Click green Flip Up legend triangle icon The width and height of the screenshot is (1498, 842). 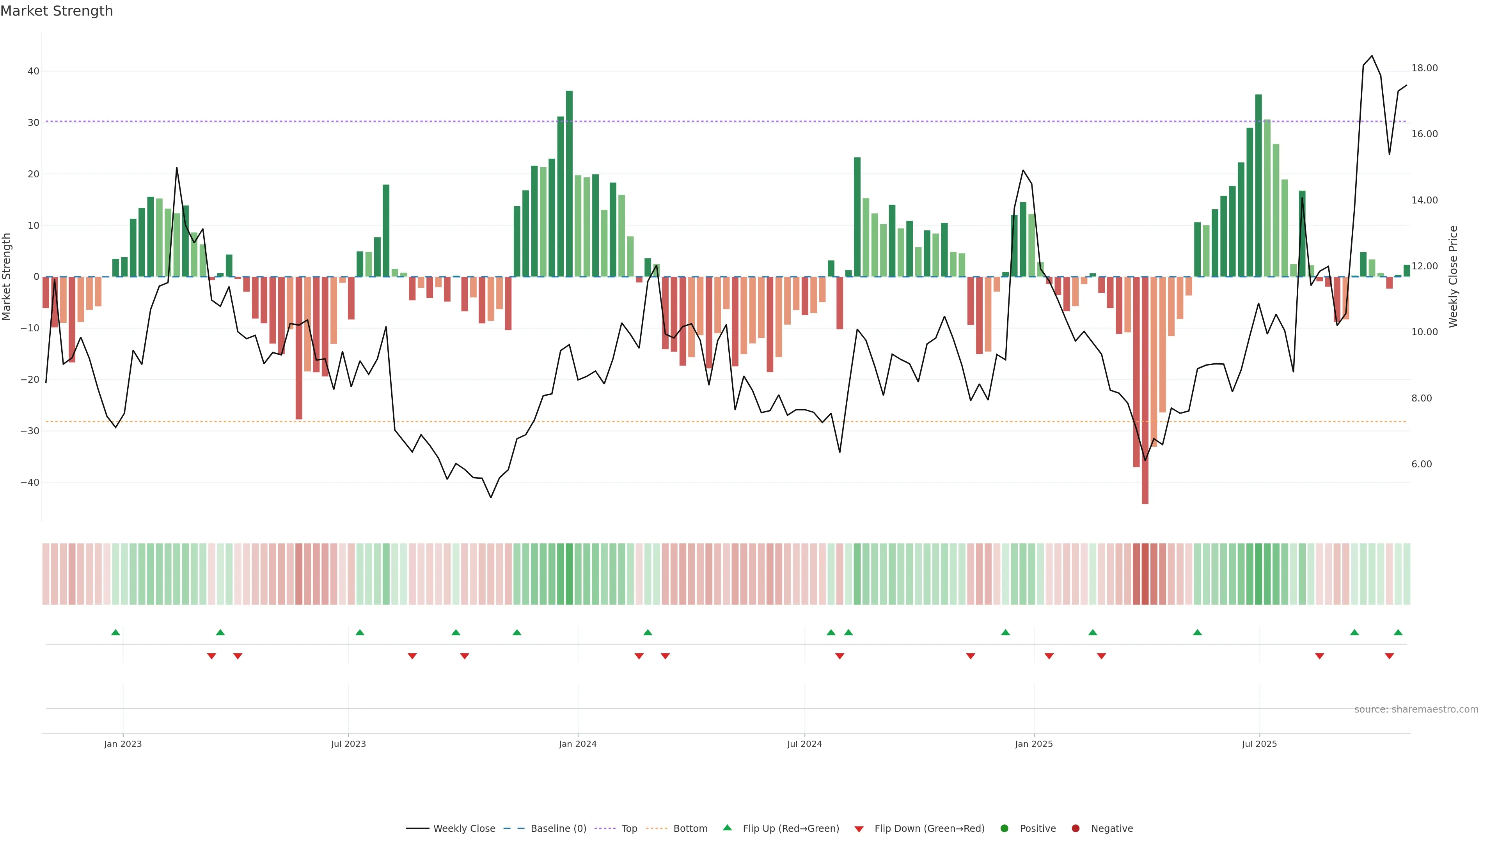[727, 828]
